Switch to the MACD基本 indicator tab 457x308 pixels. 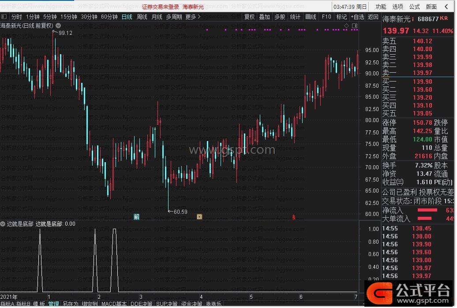[114, 304]
